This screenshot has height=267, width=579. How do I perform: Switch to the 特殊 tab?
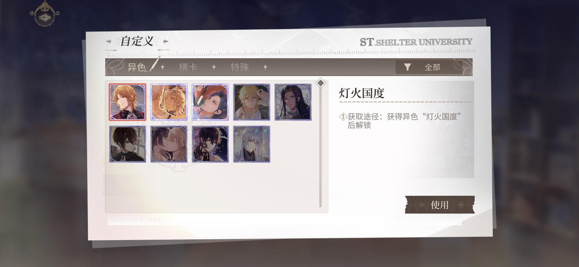tap(240, 67)
